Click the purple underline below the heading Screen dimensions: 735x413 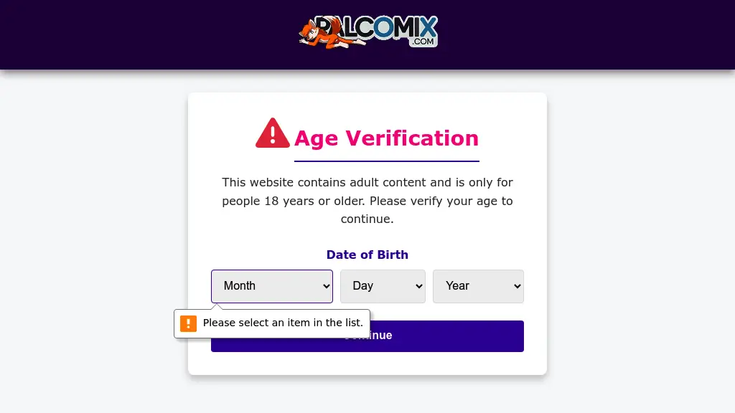(386, 161)
